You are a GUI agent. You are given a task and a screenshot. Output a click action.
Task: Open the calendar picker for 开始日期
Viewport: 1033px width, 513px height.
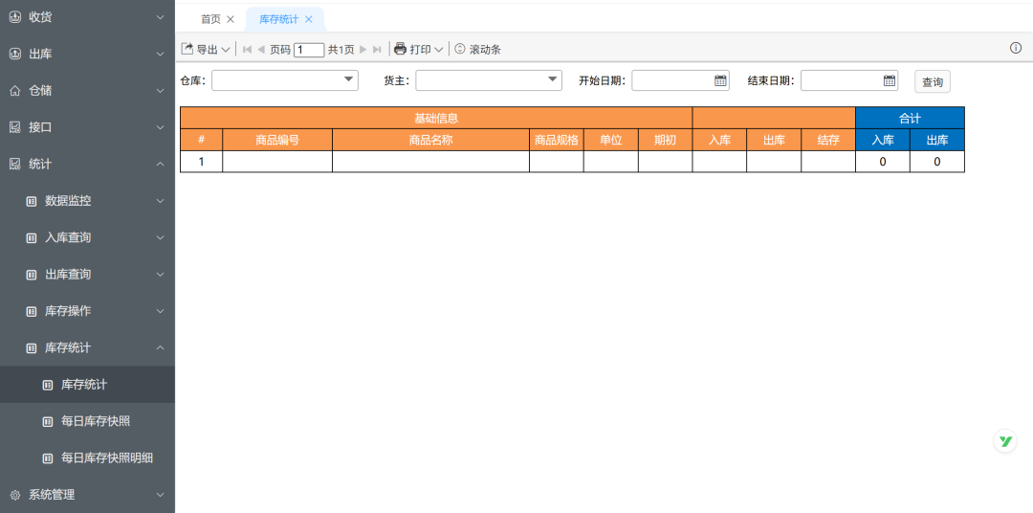click(x=721, y=81)
